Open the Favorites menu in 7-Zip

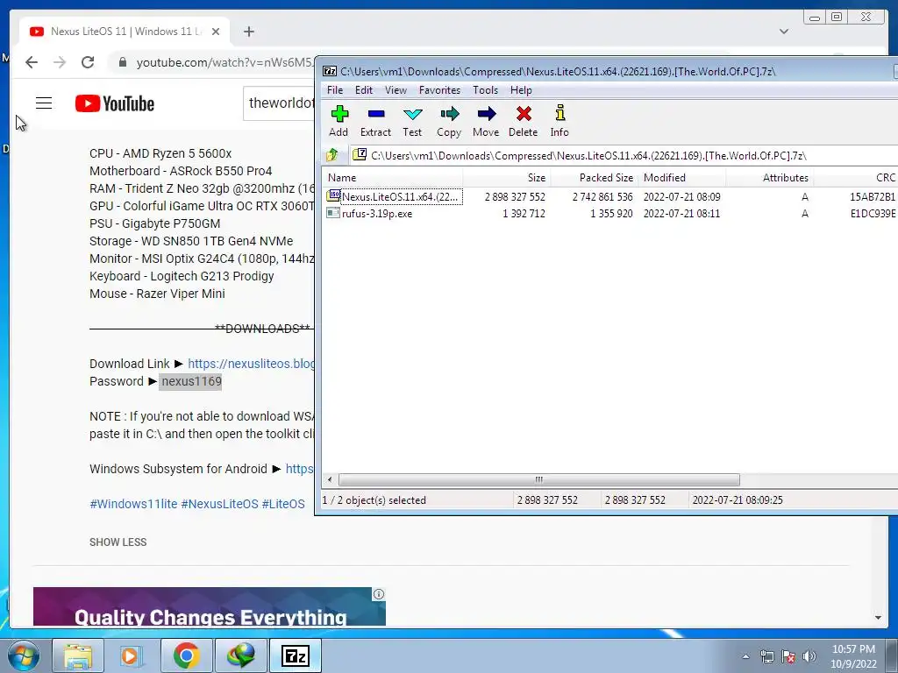coord(439,90)
